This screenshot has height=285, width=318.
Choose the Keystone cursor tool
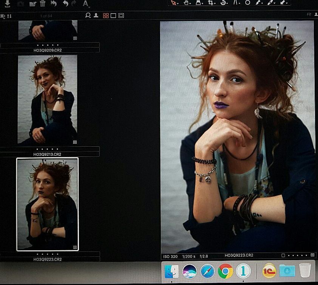(x=235, y=3)
